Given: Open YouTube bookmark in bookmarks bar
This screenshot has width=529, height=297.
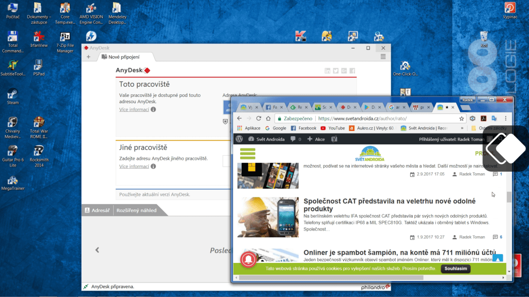Looking at the screenshot, I should 333,128.
